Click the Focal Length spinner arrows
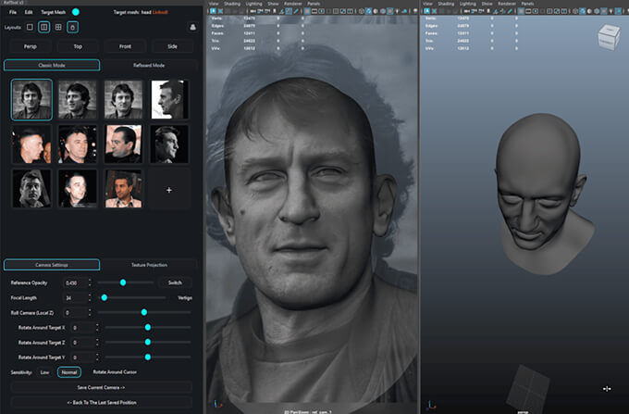The image size is (629, 414). click(90, 297)
